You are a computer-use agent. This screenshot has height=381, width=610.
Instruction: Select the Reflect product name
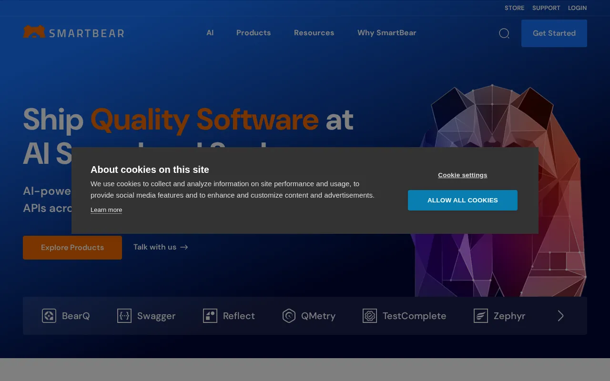[239, 316]
